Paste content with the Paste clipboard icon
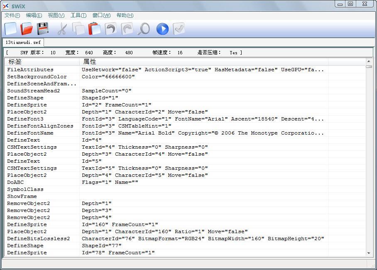Image resolution: width=377 pixels, height=270 pixels. [93, 29]
